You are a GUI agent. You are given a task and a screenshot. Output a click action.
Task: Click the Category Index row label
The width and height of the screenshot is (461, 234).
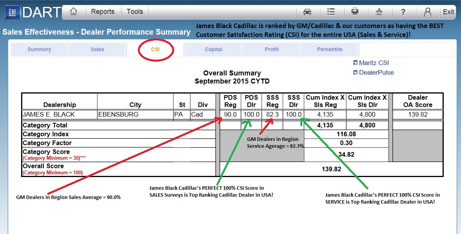pyautogui.click(x=46, y=134)
